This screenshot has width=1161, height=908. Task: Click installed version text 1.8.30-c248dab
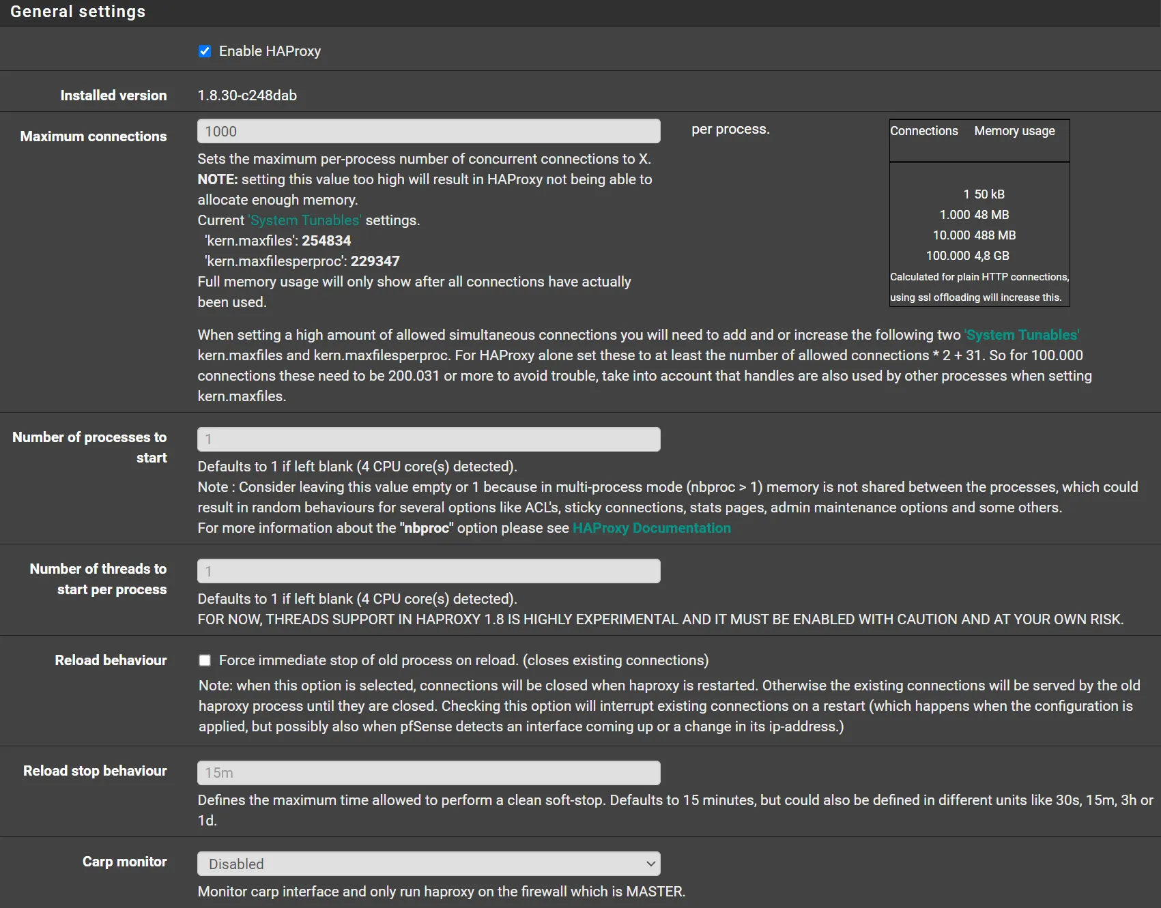[x=247, y=96]
